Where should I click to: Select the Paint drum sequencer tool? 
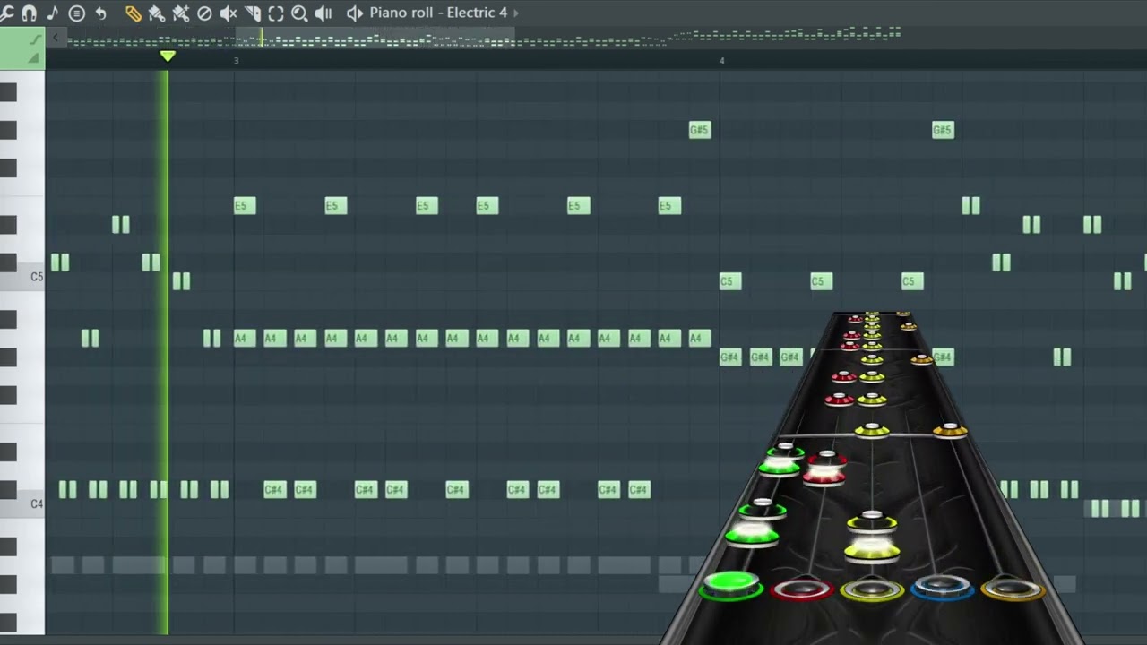tap(180, 13)
